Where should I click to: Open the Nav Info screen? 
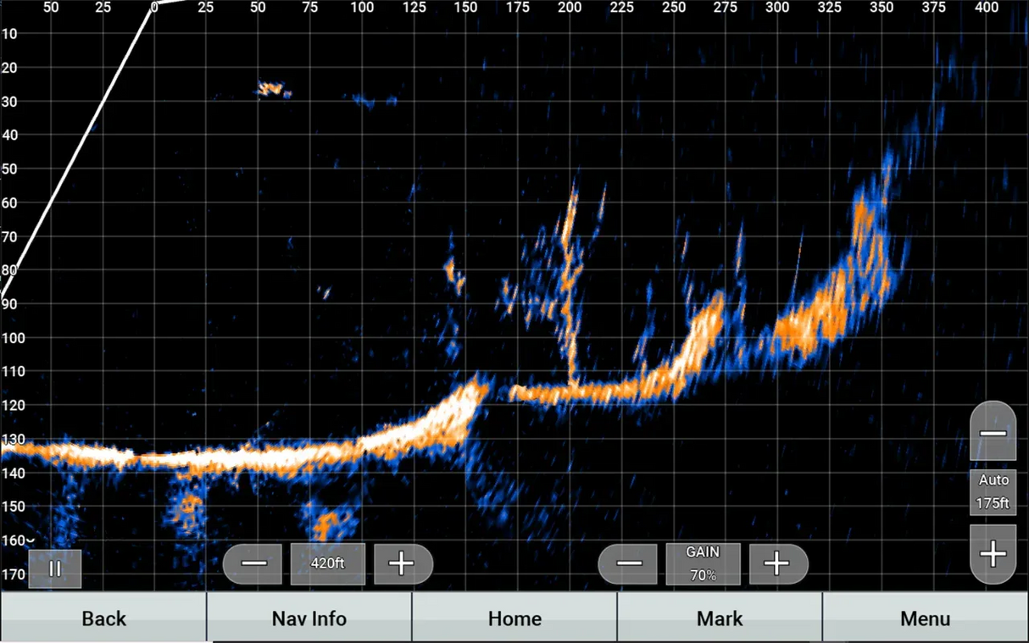coord(309,618)
